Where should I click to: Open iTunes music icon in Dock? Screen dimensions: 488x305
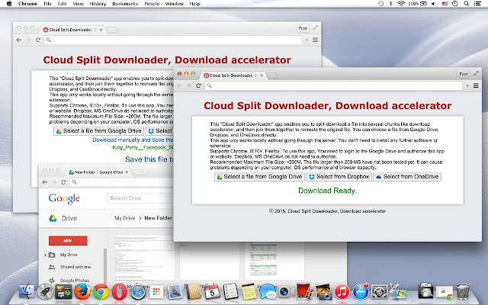click(342, 291)
